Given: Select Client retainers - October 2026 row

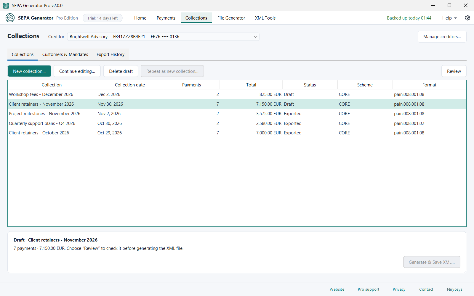Looking at the screenshot, I should tap(237, 133).
